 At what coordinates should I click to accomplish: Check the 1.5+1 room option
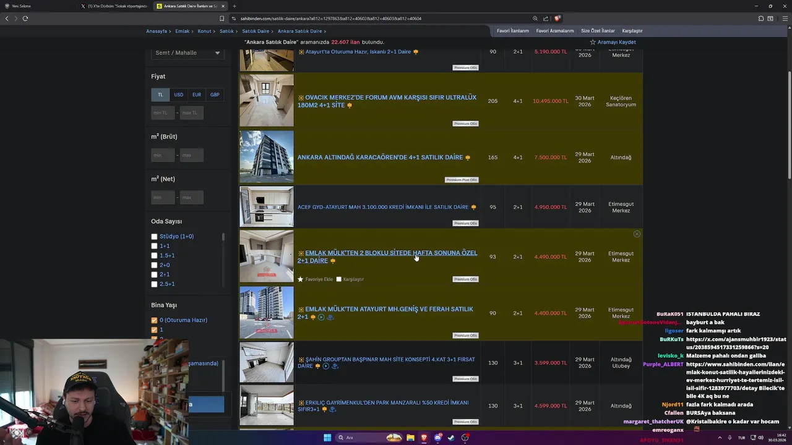[154, 255]
